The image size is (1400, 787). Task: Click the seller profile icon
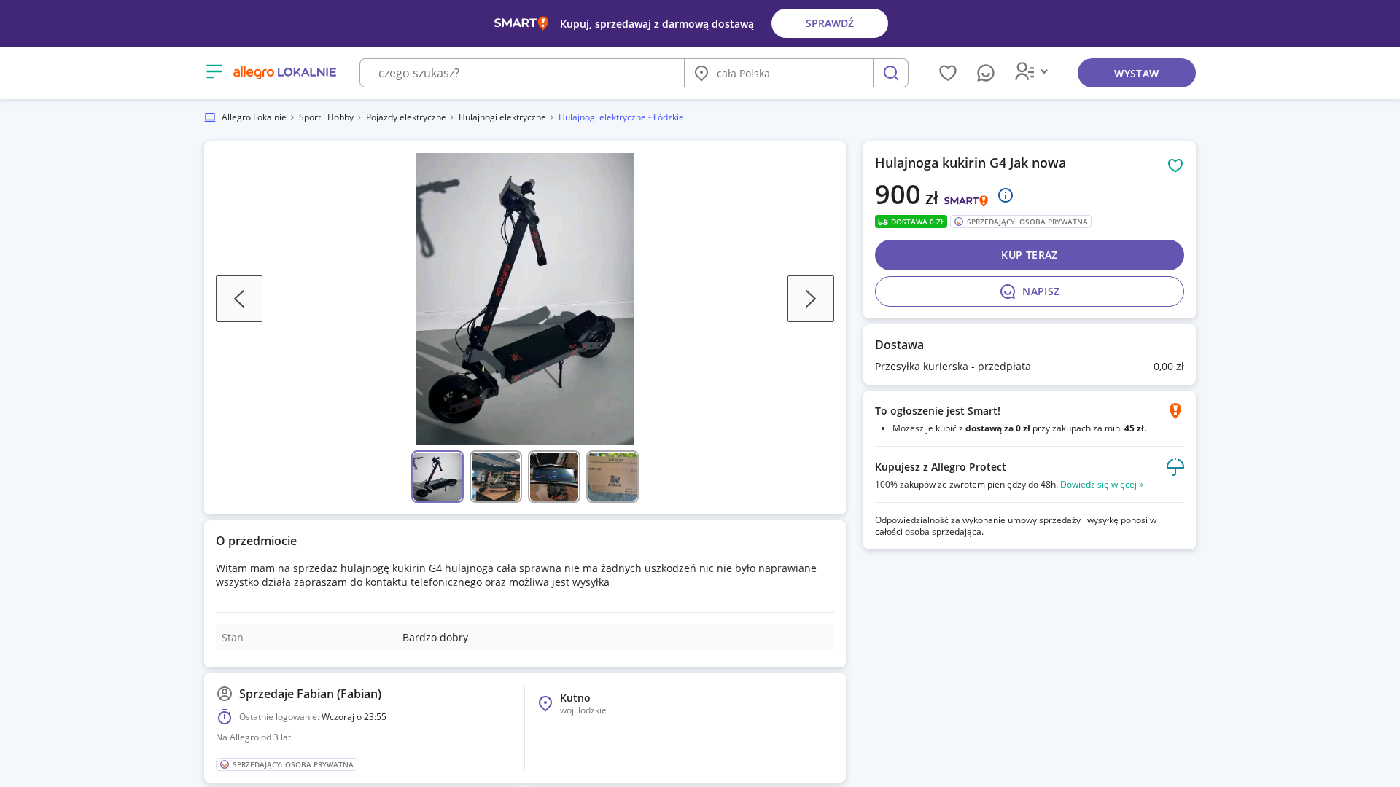225,694
